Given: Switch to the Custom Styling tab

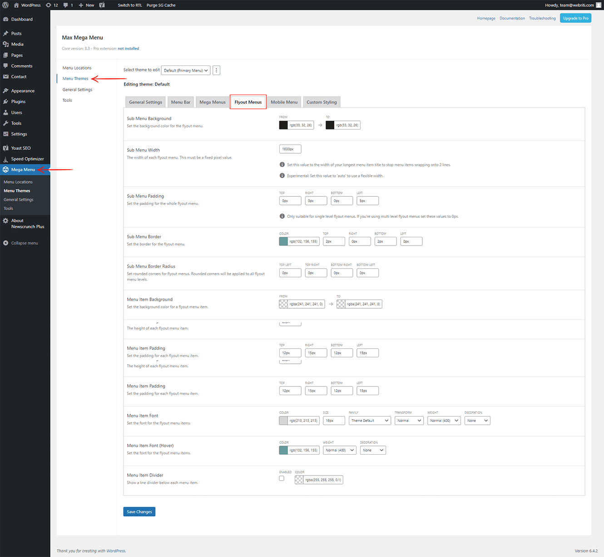Looking at the screenshot, I should [x=322, y=102].
